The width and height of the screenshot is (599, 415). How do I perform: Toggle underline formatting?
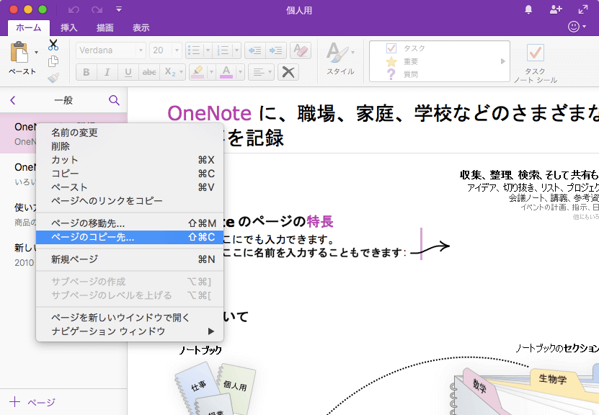pos(128,72)
